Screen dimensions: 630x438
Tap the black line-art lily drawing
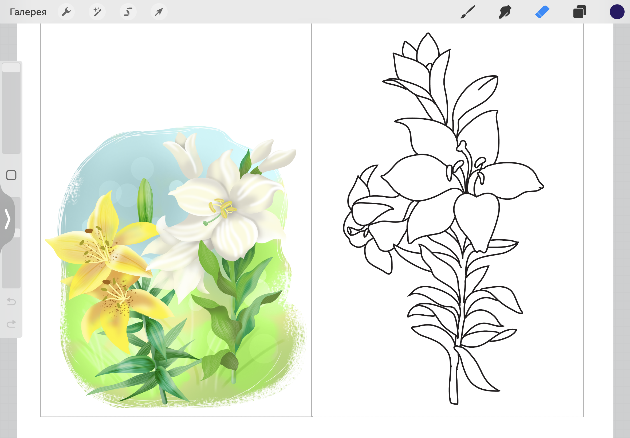pyautogui.click(x=443, y=218)
